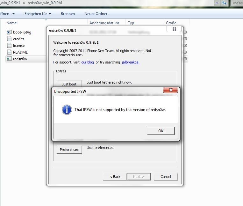The width and height of the screenshot is (243, 206).
Task: Sort files by Größe column
Action: click(x=171, y=23)
